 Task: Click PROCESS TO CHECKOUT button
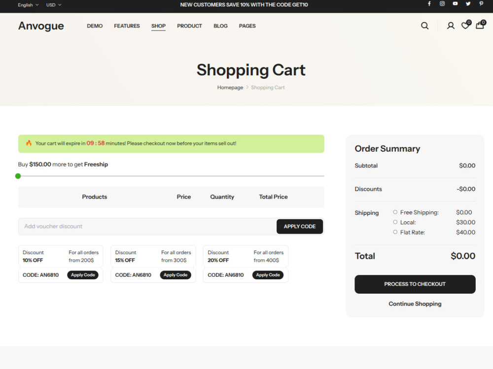coord(415,284)
